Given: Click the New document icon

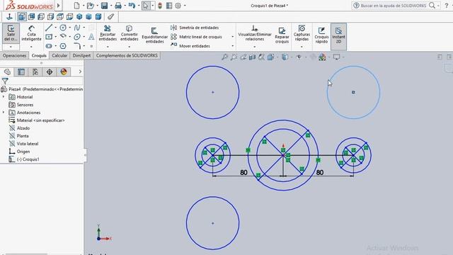Looking at the screenshot, I should click(76, 6).
